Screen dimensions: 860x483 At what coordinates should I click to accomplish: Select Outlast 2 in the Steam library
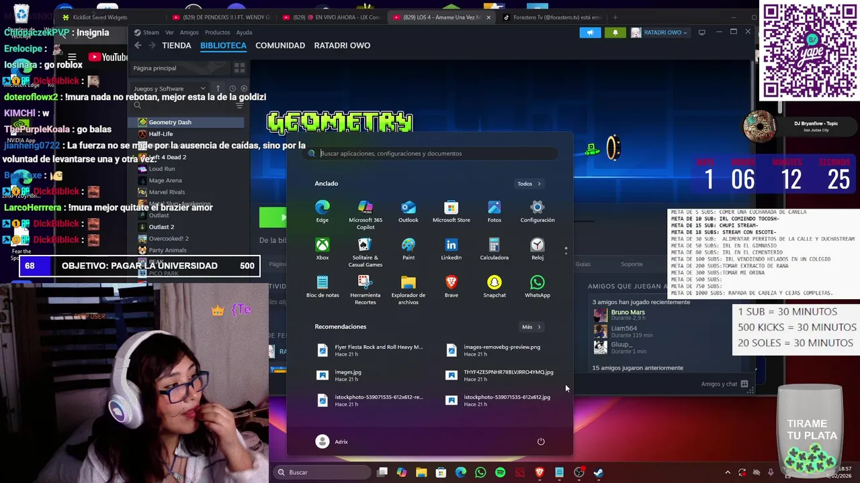pyautogui.click(x=186, y=227)
